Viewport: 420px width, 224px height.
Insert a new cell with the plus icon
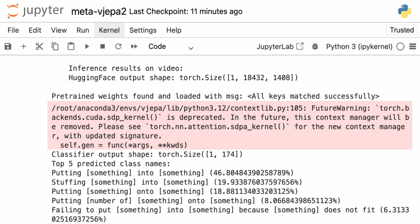click(x=23, y=46)
